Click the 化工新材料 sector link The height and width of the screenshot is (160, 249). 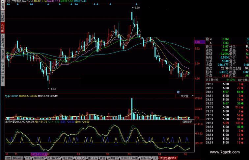(212, 80)
